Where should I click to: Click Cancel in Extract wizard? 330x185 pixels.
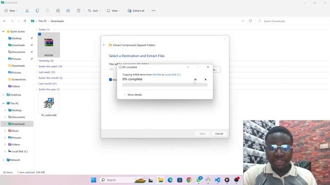219,134
